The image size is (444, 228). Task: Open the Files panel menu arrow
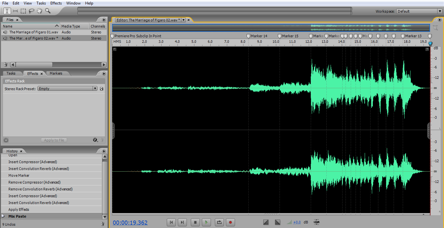point(104,19)
